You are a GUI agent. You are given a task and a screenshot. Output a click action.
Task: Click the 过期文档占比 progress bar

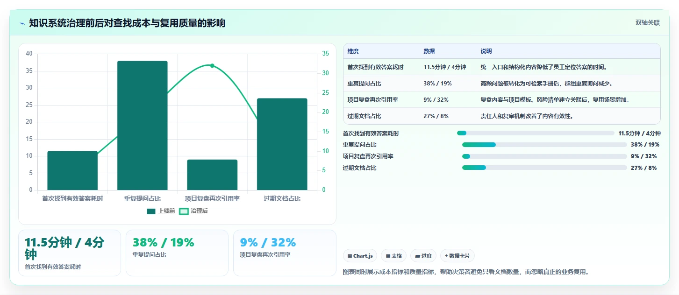coord(544,168)
